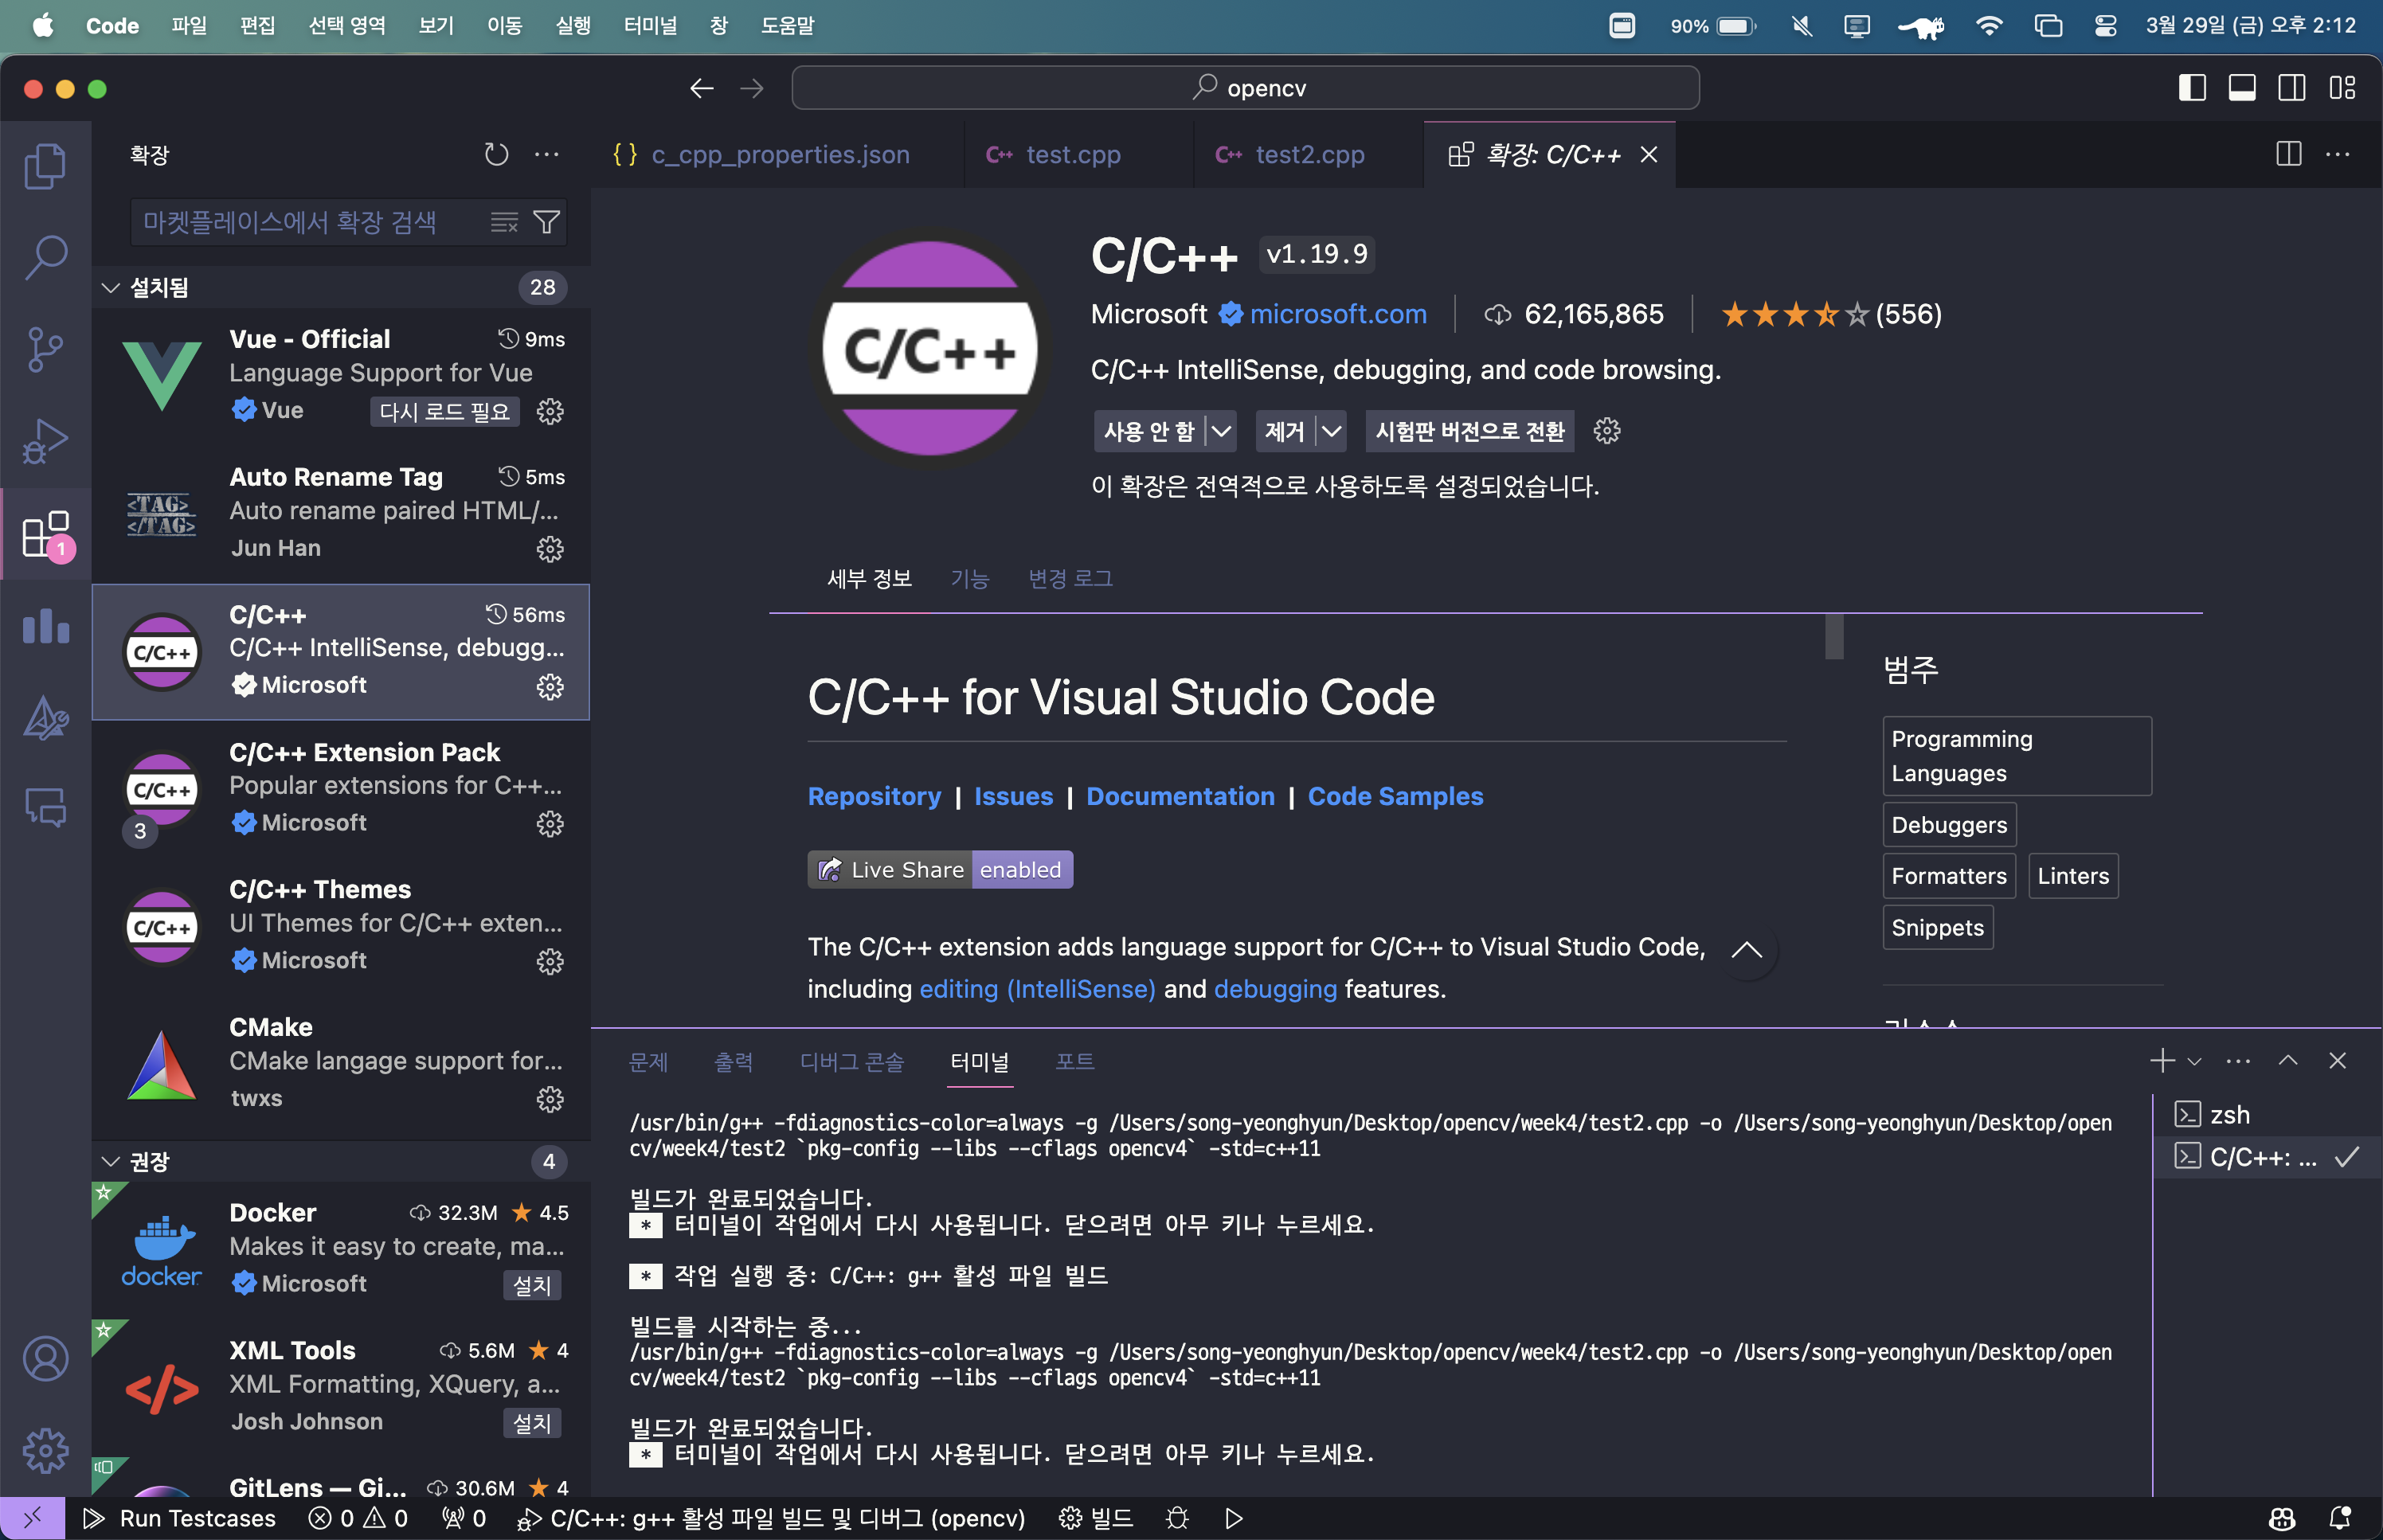Click the 시험판 버전으로 전환 button
The image size is (2383, 1540).
[x=1469, y=431]
